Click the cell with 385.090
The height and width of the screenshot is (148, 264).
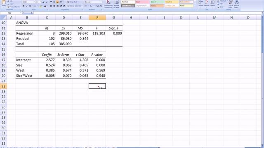64,44
